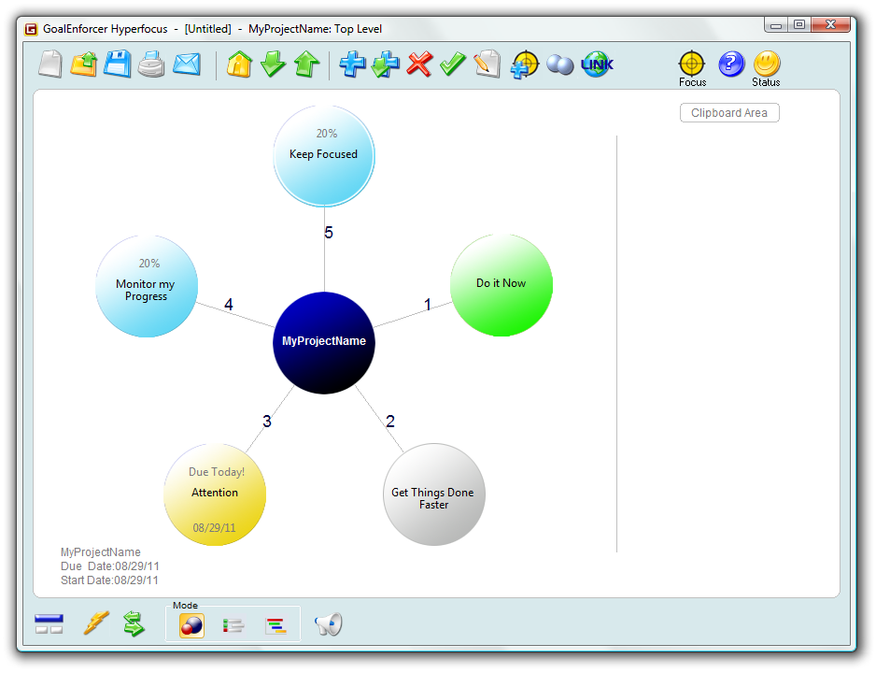Click the priority number 1 label

tap(428, 305)
